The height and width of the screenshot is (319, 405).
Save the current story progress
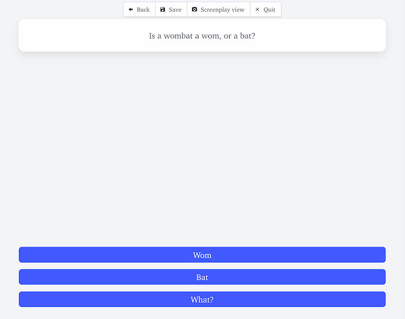[171, 10]
